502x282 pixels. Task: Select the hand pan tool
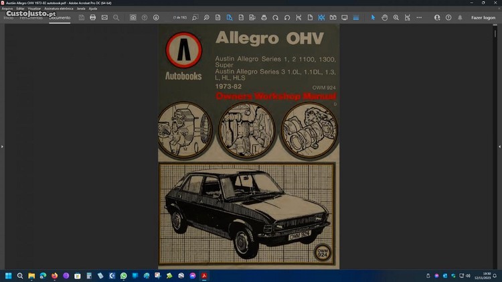click(385, 17)
